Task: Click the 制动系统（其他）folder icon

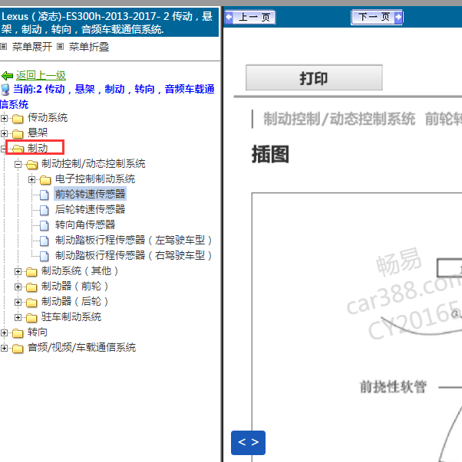Action: pyautogui.click(x=31, y=272)
